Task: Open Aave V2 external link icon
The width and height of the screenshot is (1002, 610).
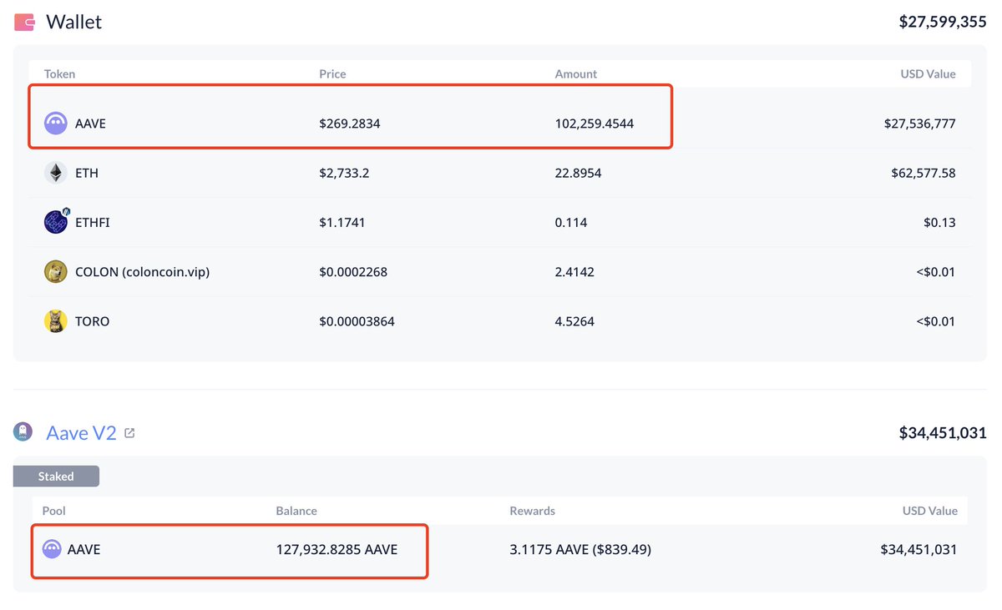Action: click(x=129, y=433)
